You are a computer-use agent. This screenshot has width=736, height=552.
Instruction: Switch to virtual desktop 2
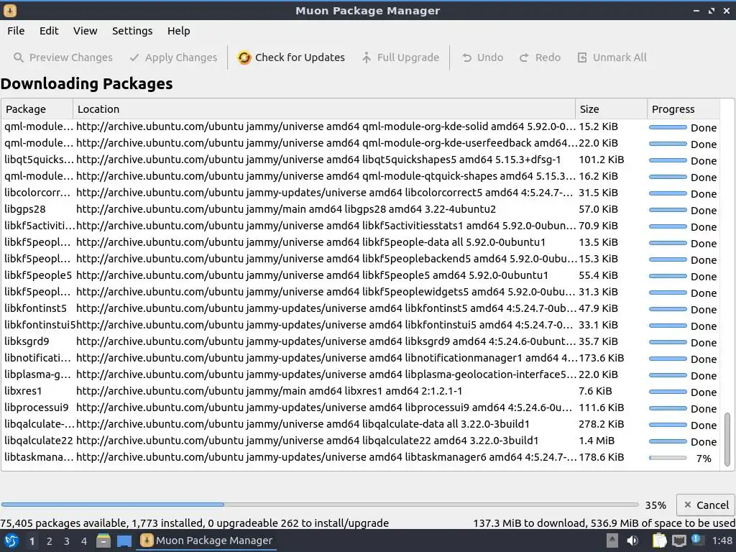point(50,541)
